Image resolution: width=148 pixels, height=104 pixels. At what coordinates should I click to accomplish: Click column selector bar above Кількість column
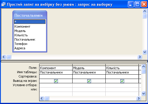coord(122,65)
